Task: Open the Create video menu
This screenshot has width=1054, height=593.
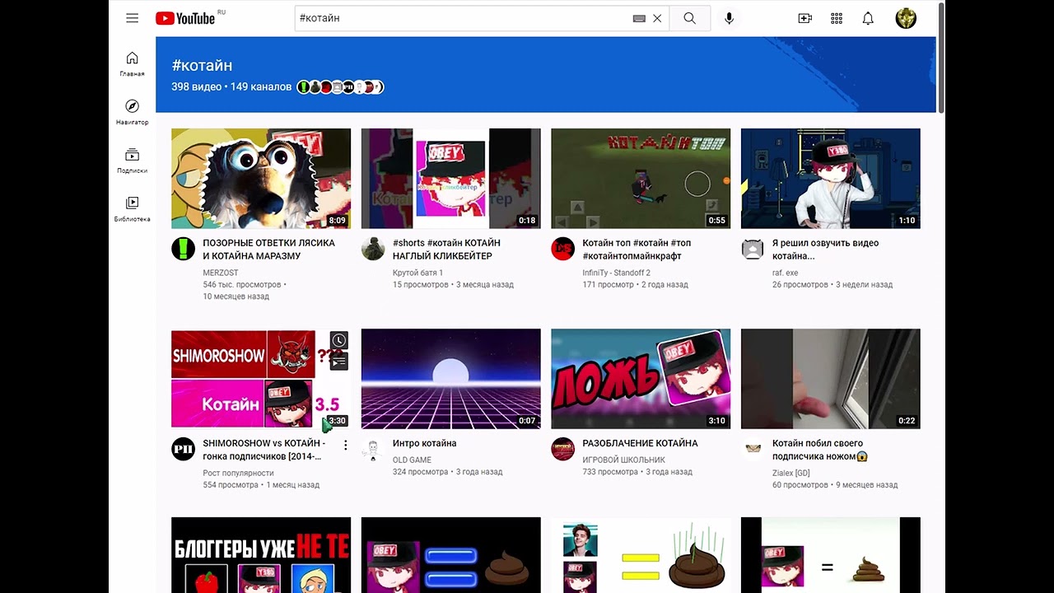Action: point(805,18)
